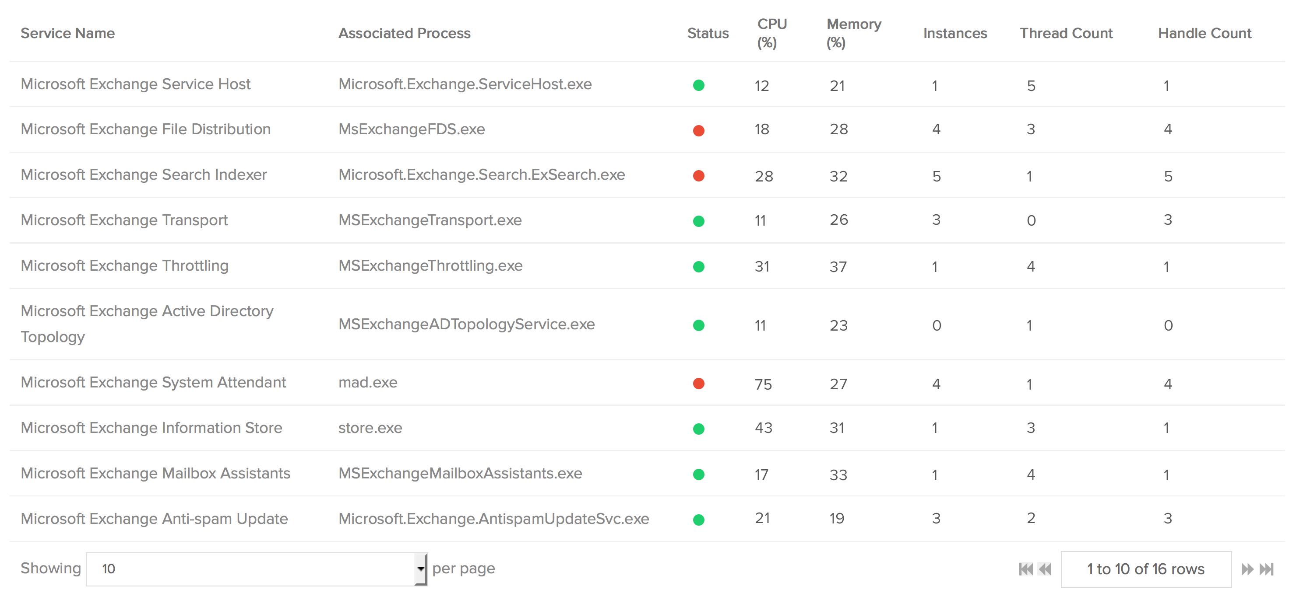Click CPU value 43 for Information Store
This screenshot has width=1296, height=593.
tap(763, 428)
